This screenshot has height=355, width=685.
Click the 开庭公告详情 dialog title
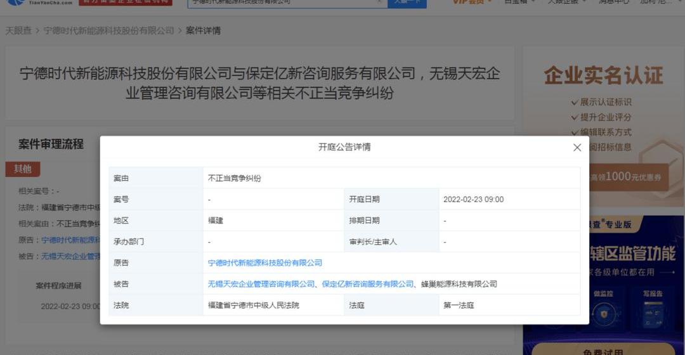pyautogui.click(x=344, y=147)
